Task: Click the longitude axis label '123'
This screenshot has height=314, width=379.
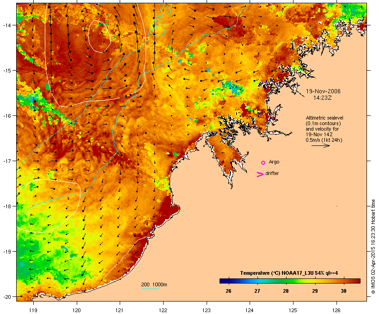Action: pos(207,310)
